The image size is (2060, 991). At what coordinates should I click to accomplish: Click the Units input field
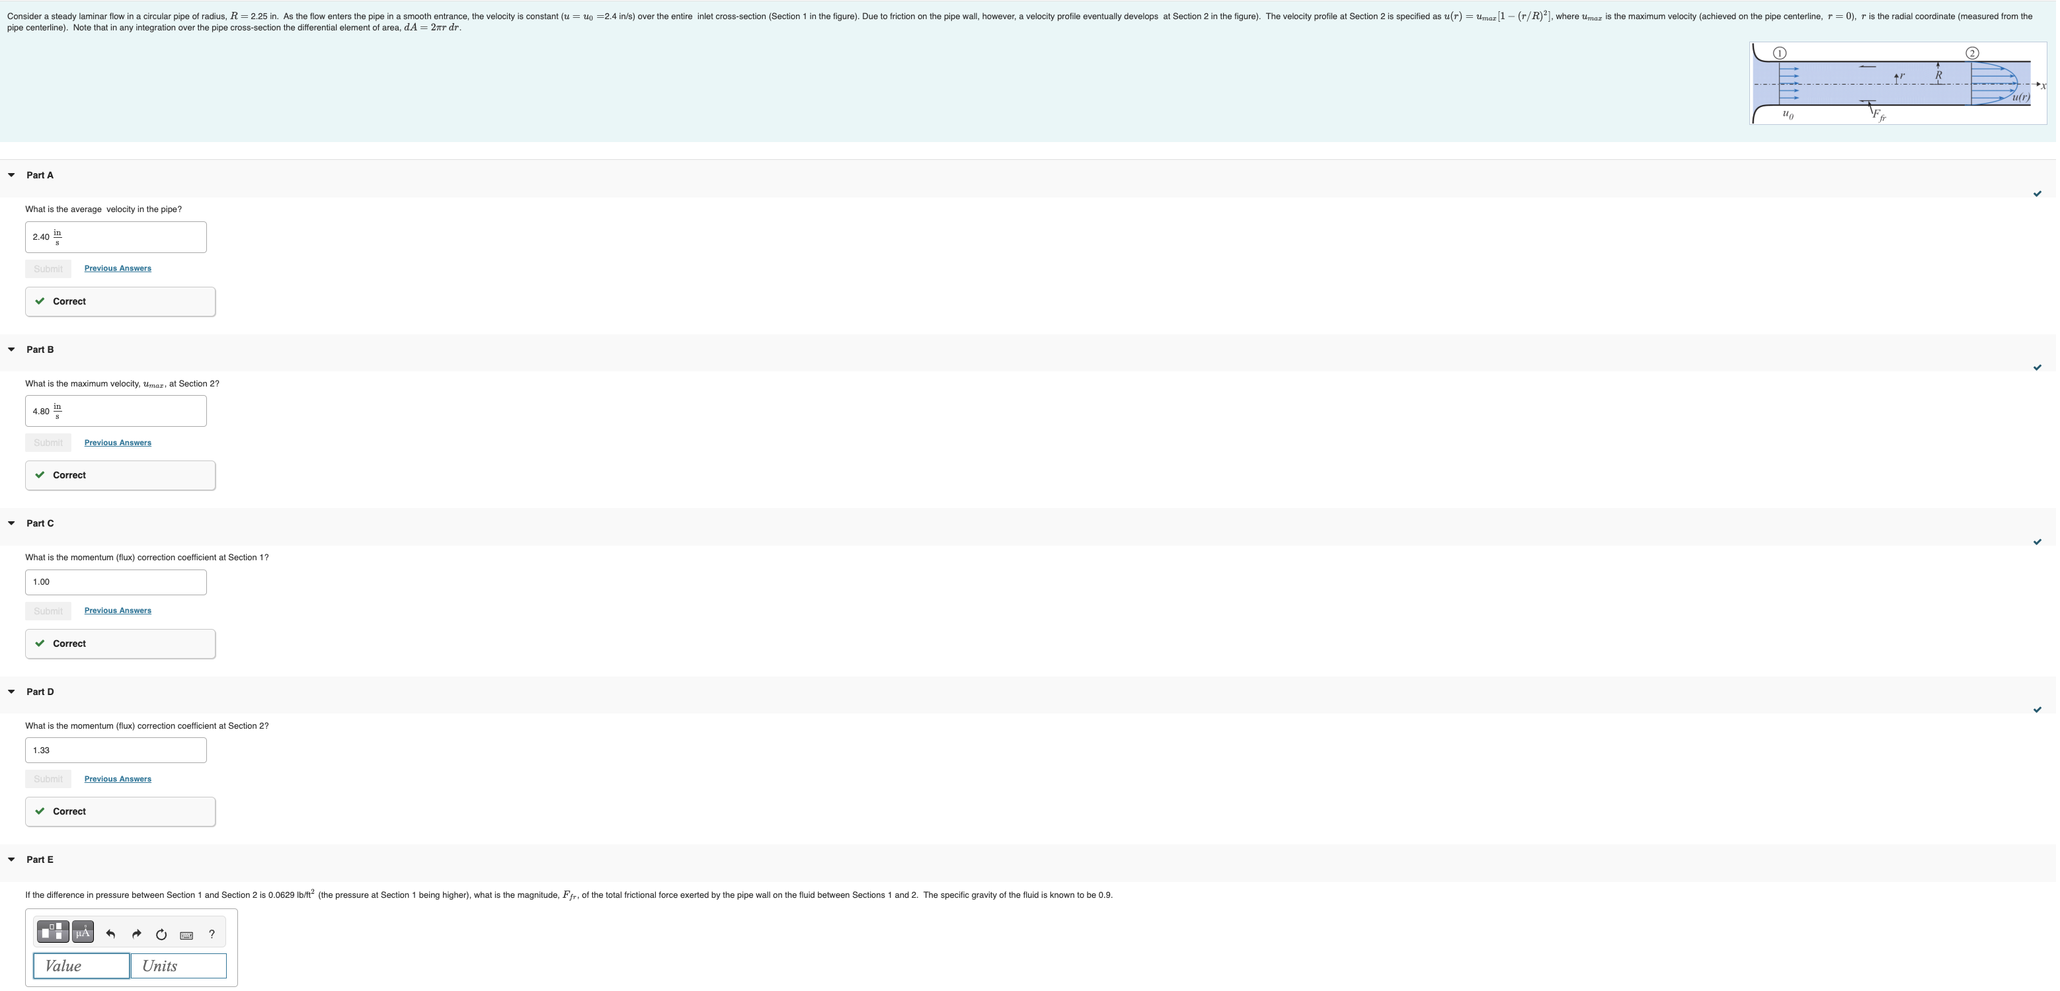click(178, 966)
